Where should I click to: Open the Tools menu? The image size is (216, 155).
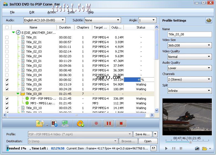pyautogui.click(x=71, y=12)
